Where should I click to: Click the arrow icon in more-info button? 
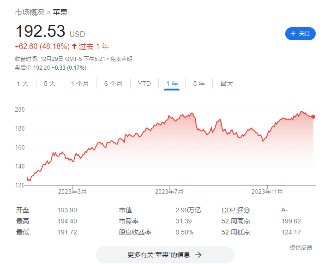(198, 255)
